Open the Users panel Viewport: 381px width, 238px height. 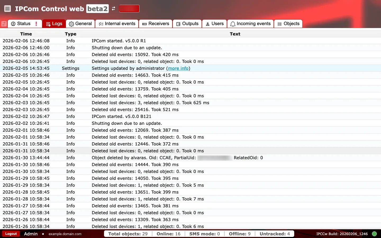[214, 24]
